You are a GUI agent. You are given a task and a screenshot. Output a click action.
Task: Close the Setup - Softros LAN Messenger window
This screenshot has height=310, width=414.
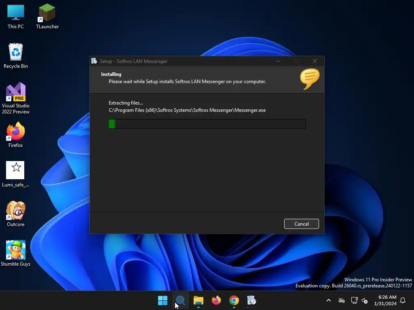tap(315, 61)
